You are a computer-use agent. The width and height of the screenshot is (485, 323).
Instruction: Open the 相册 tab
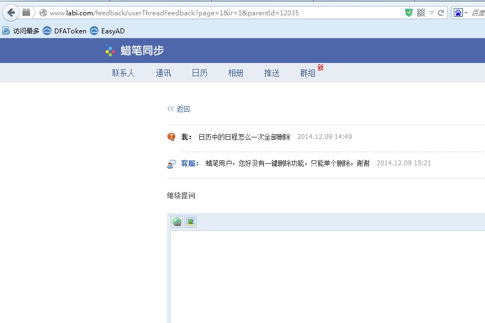236,73
